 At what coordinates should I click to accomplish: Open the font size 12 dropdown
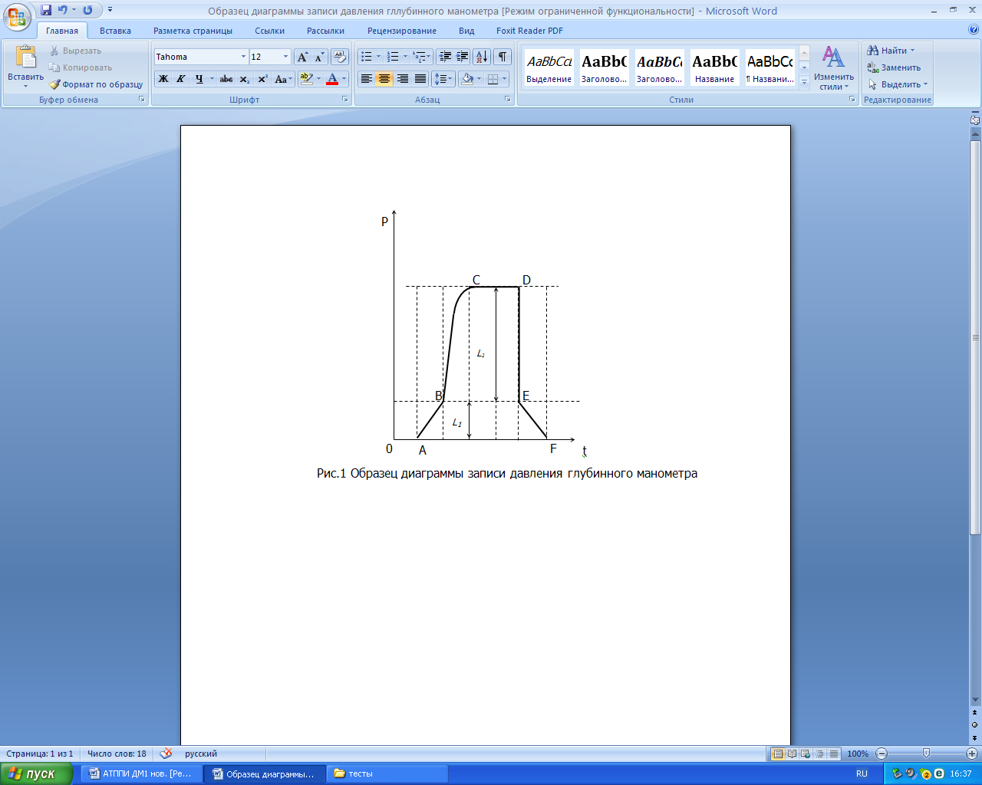click(x=285, y=57)
